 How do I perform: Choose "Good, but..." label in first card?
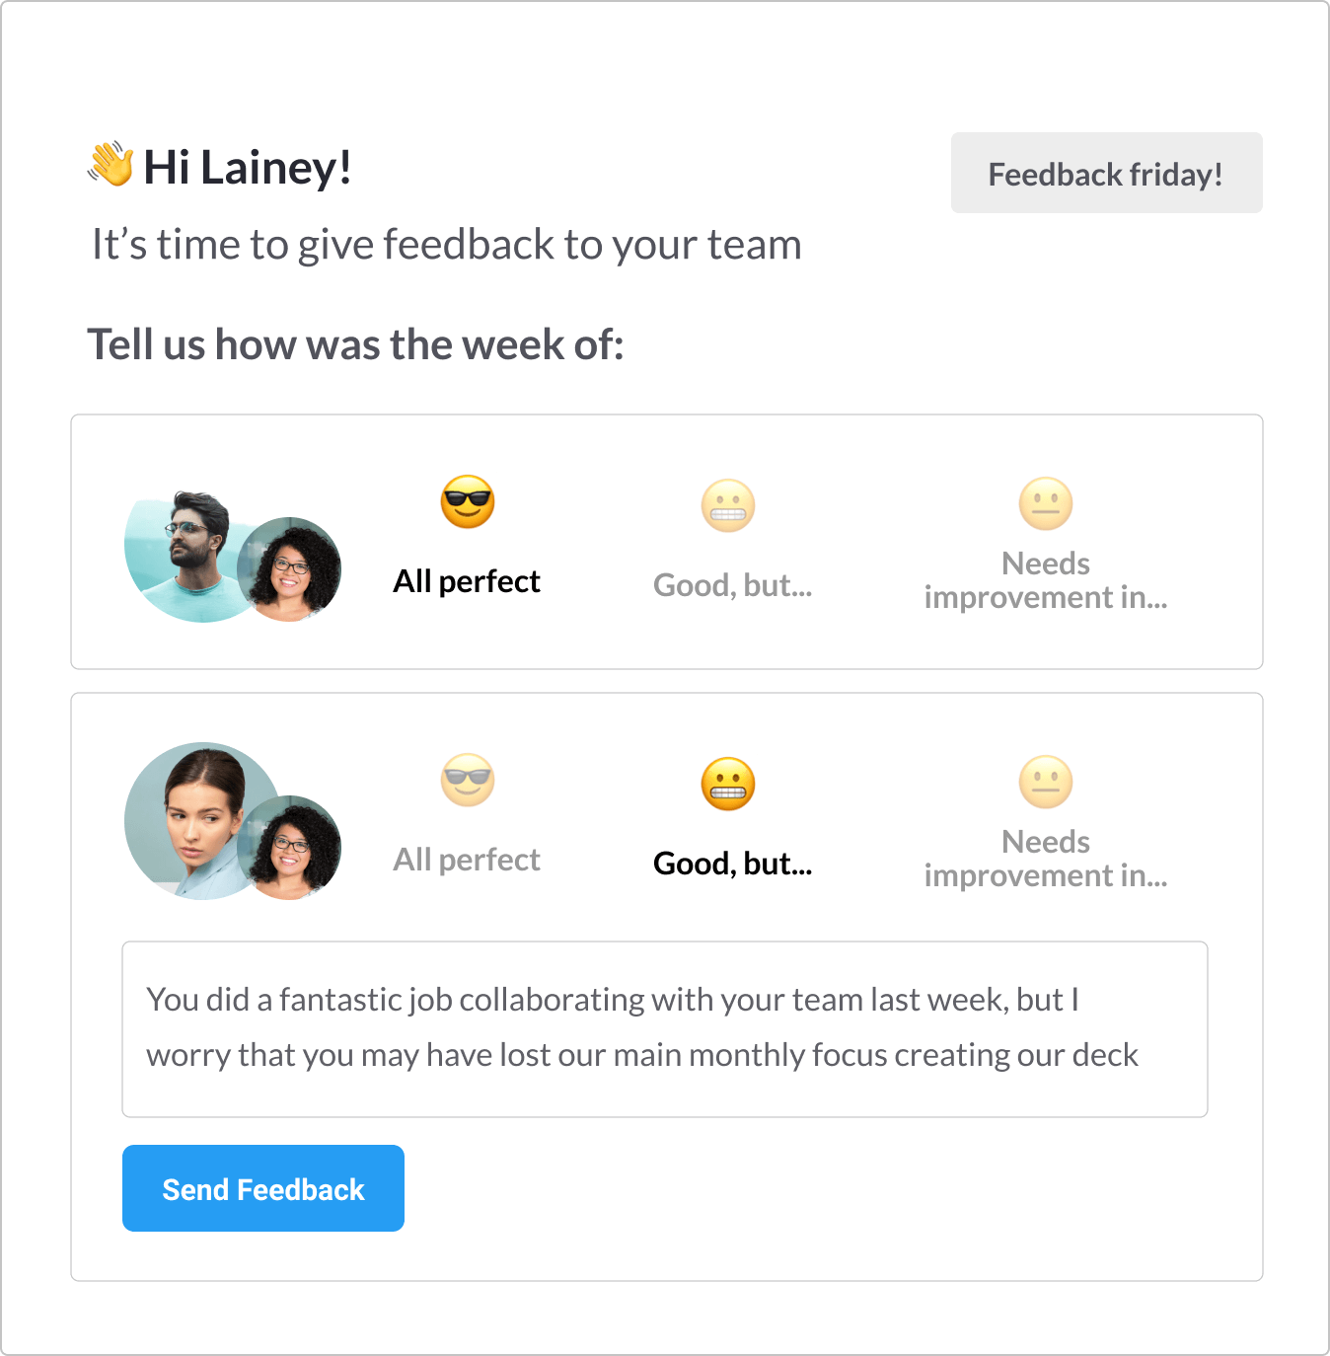(732, 585)
